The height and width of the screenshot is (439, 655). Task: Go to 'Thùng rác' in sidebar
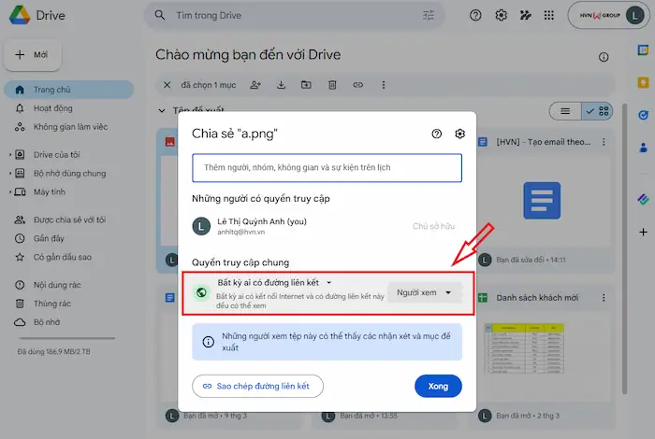[x=52, y=304]
